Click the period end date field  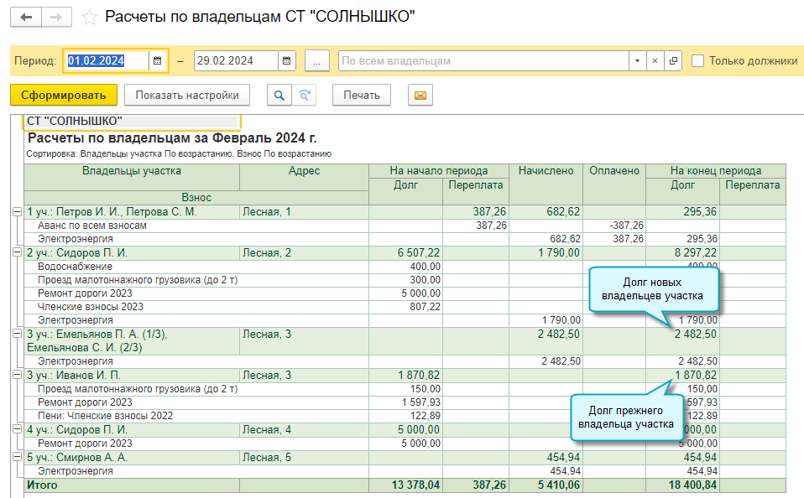click(235, 61)
